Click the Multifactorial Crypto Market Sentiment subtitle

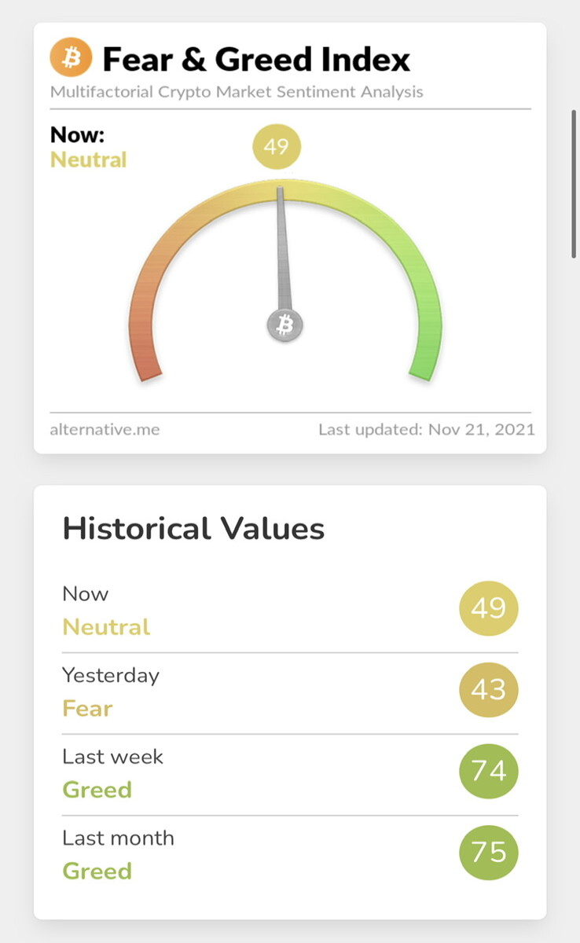[x=237, y=91]
